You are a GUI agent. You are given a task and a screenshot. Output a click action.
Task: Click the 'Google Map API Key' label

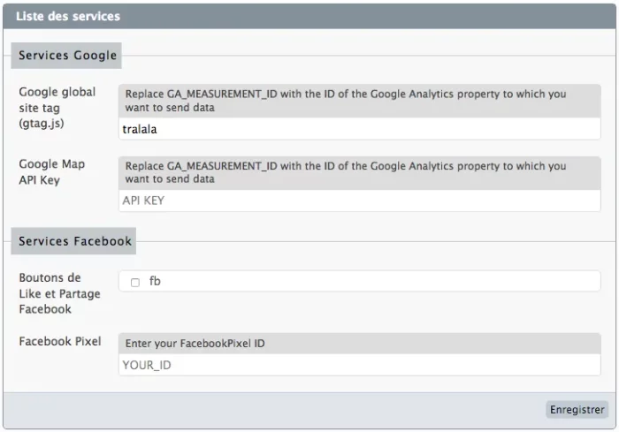pos(51,171)
